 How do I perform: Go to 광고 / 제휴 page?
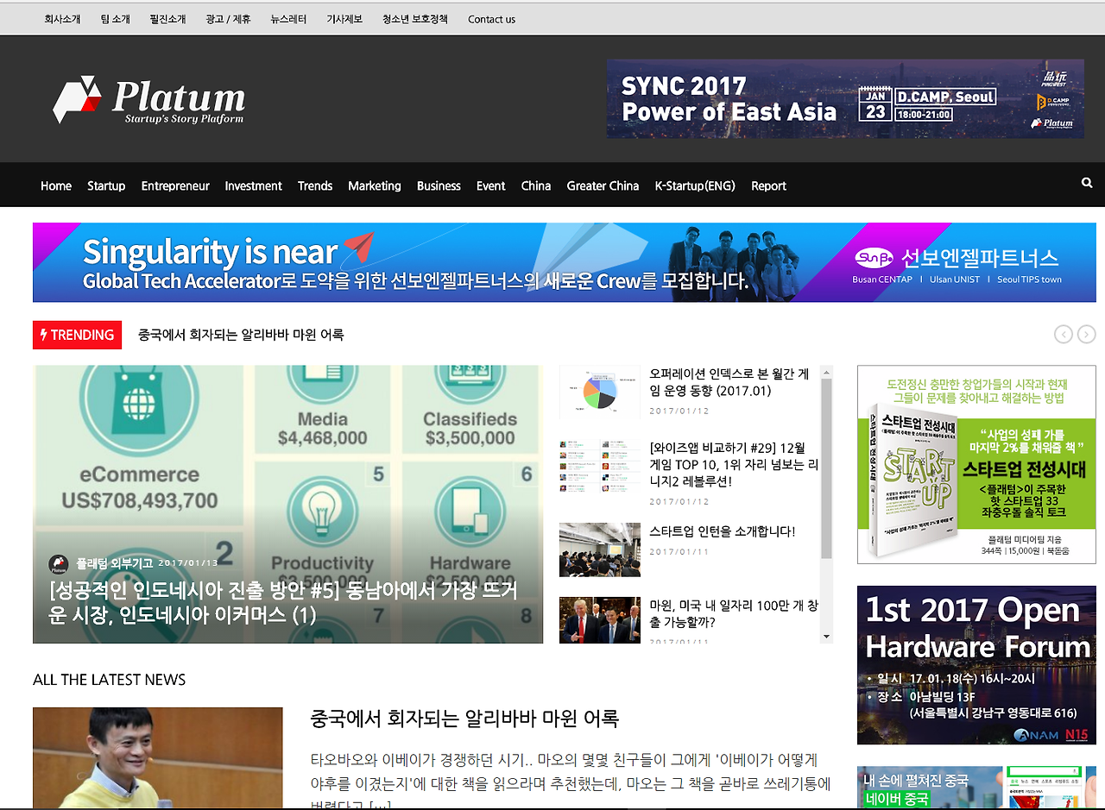pyautogui.click(x=228, y=19)
